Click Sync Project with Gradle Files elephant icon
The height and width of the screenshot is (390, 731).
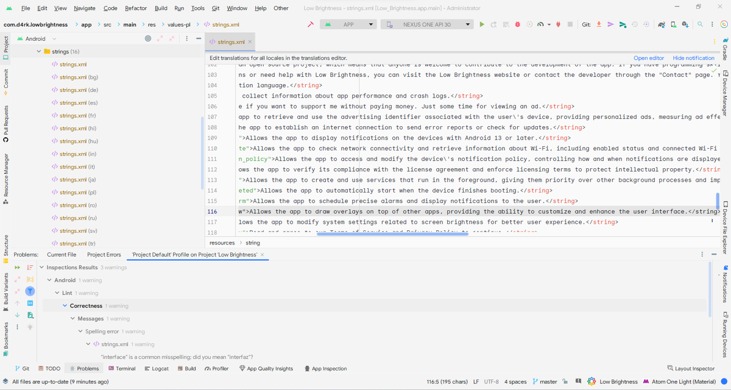click(661, 24)
